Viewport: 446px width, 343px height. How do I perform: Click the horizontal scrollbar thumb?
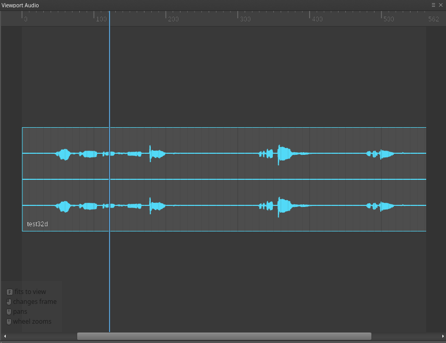[x=223, y=336]
